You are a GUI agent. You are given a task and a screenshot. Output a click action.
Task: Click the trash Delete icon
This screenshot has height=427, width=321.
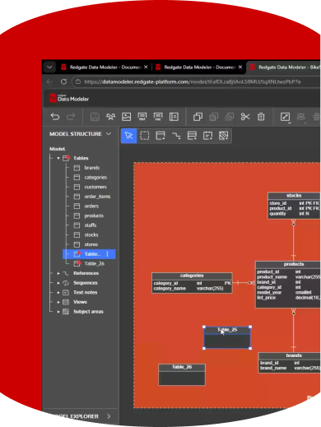click(261, 117)
